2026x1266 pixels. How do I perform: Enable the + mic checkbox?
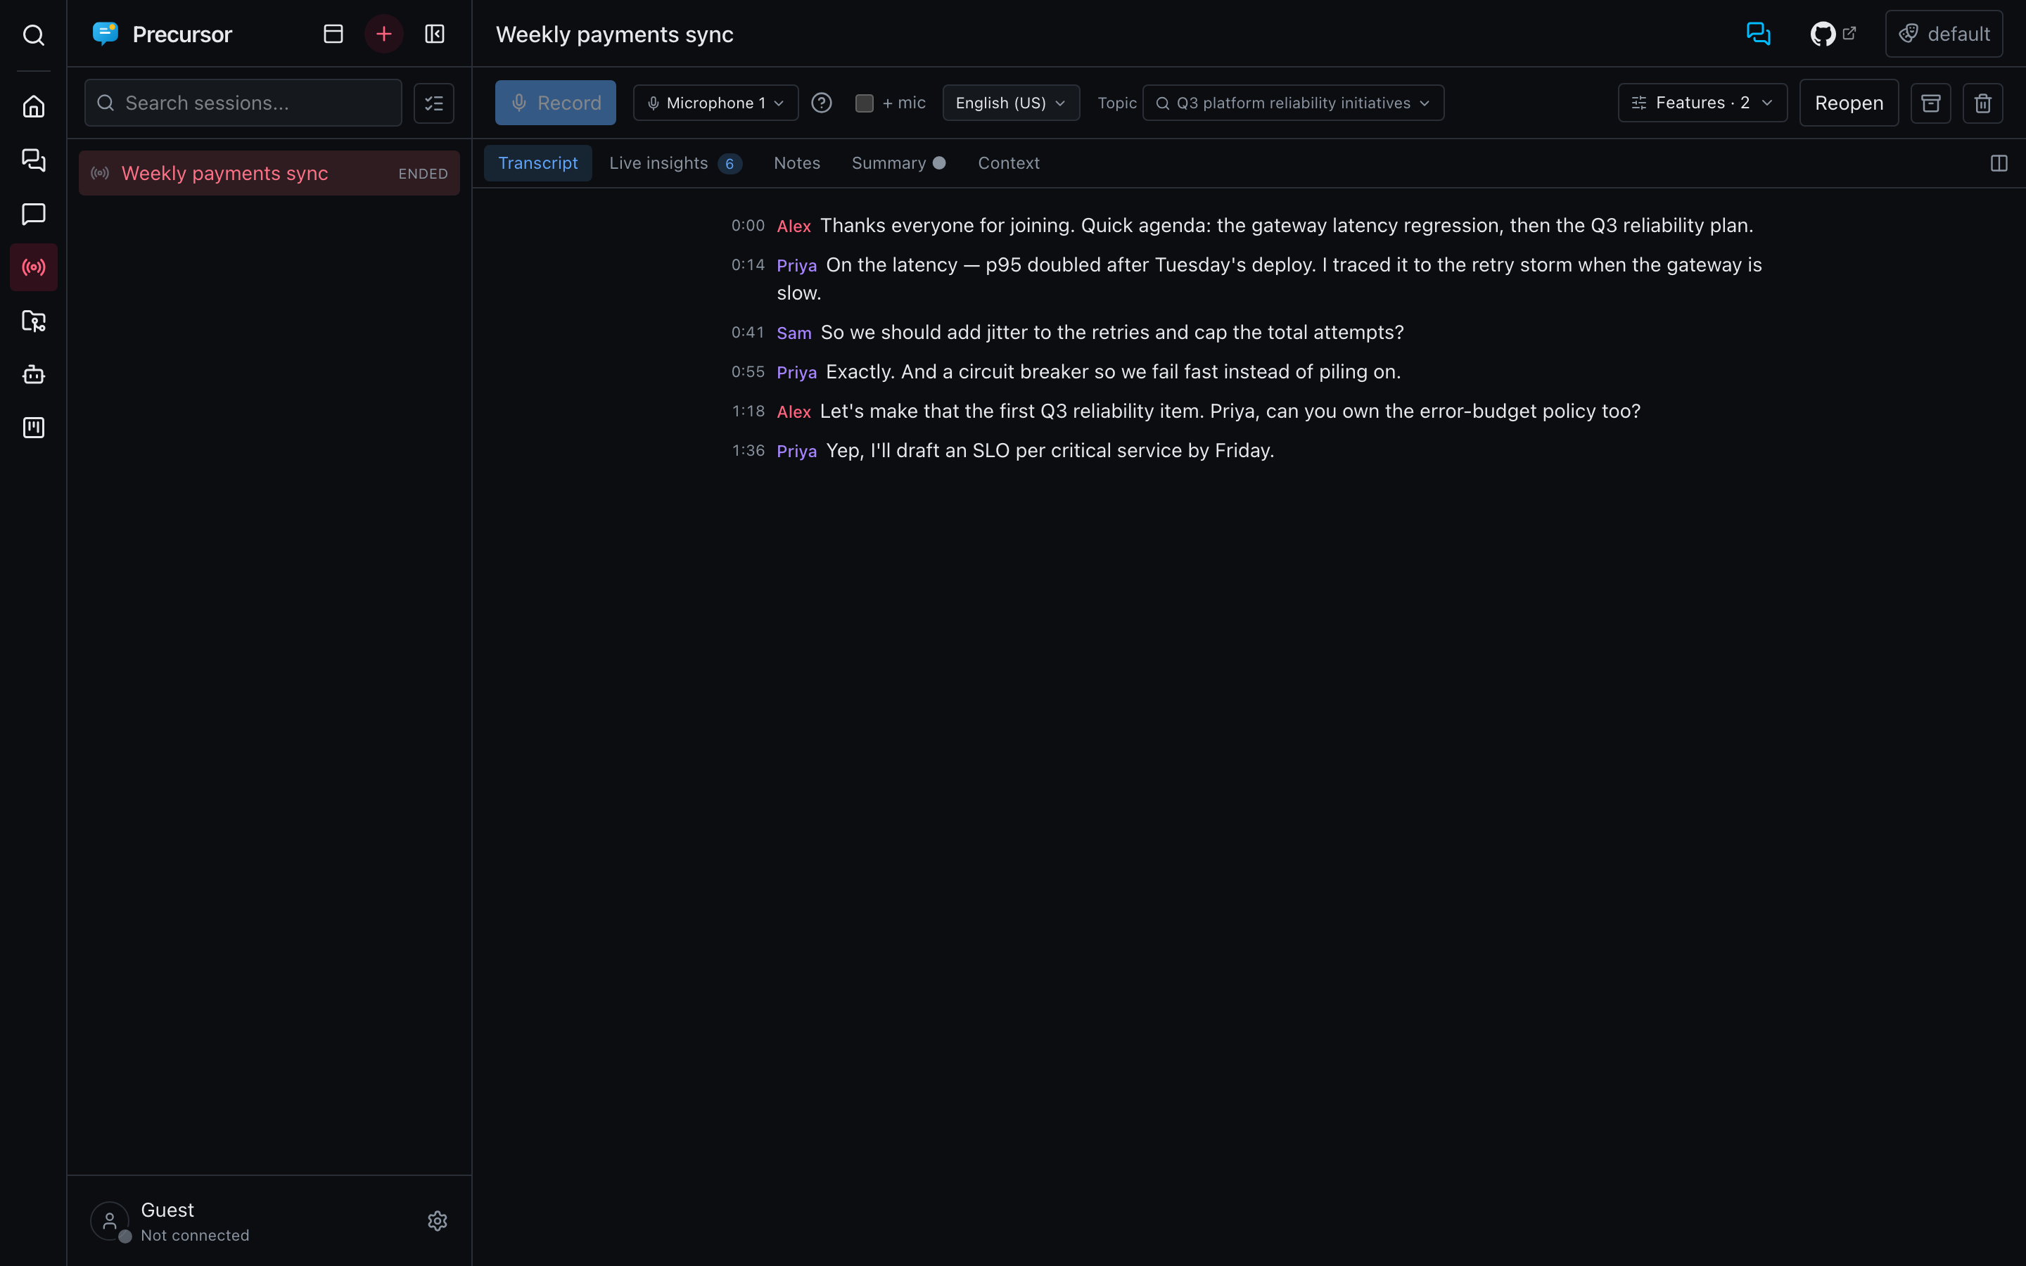(864, 103)
